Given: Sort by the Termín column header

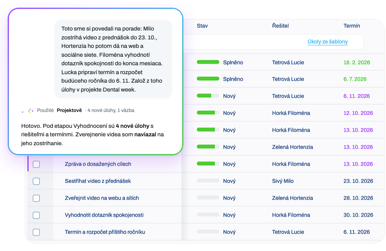Looking at the screenshot, I should (x=352, y=26).
